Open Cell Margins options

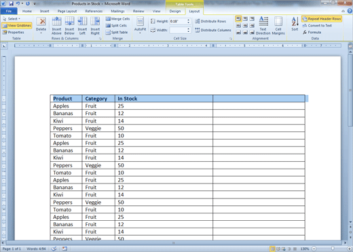point(278,25)
